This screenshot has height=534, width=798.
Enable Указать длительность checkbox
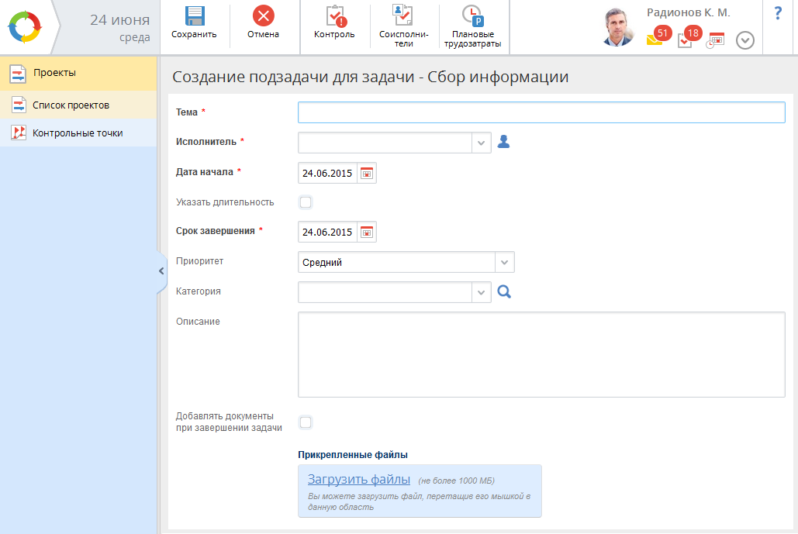click(306, 202)
